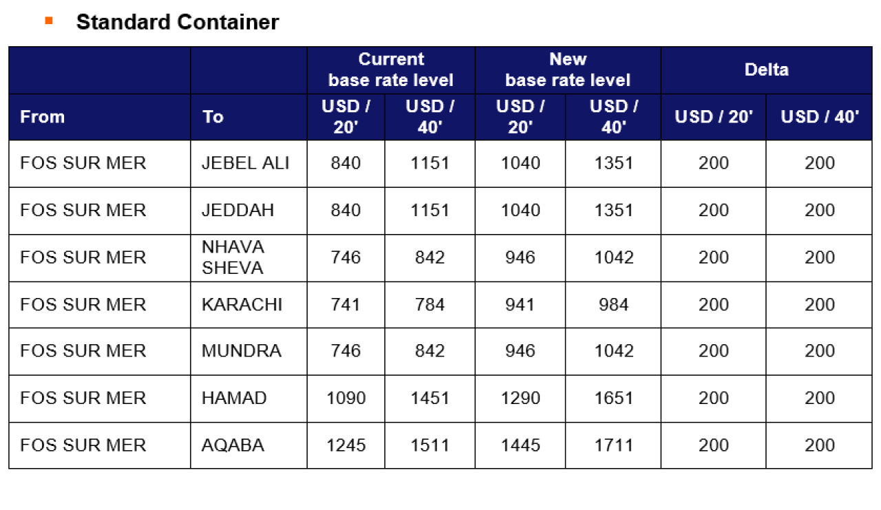
Task: Click the 984 new rate value
Action: 613,304
